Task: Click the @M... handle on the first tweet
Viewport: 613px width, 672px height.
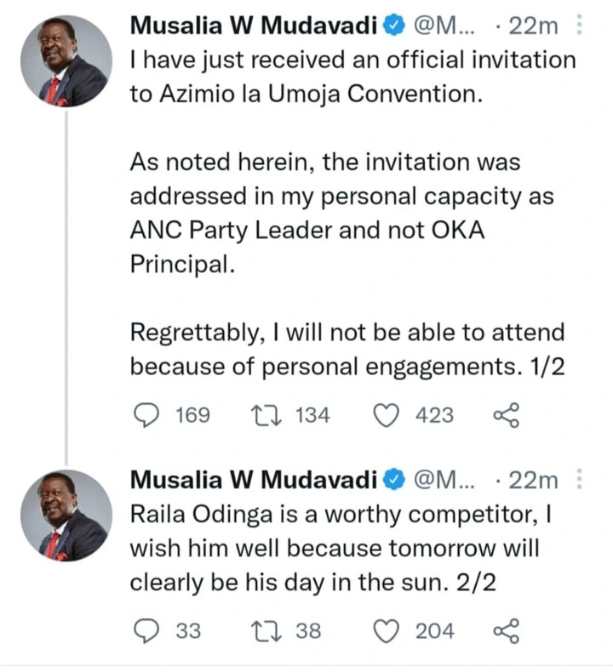Action: (x=444, y=26)
